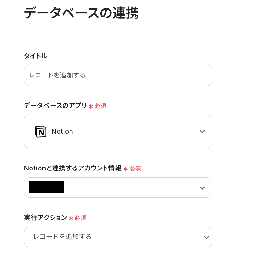Click the データベースの連携 heading
The image size is (272, 261).
81,13
